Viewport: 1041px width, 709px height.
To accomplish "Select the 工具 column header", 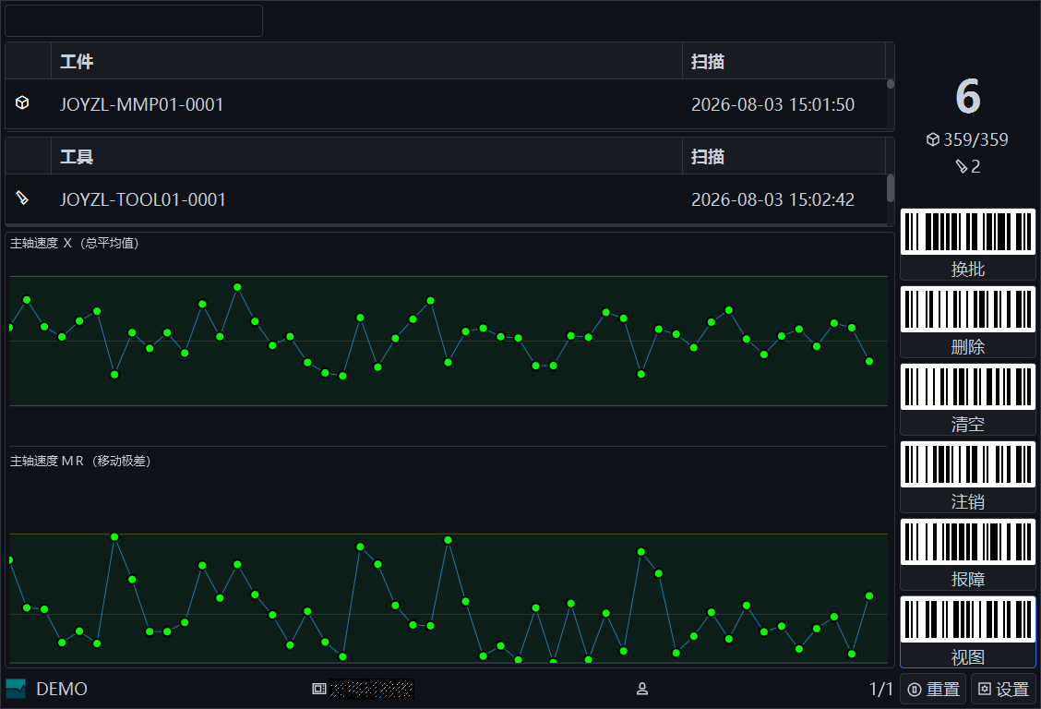I will pos(366,157).
